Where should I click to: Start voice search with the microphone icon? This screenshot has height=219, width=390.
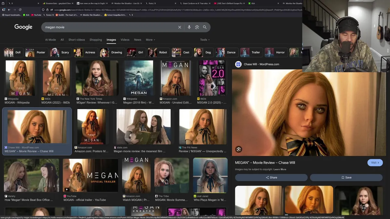189,27
